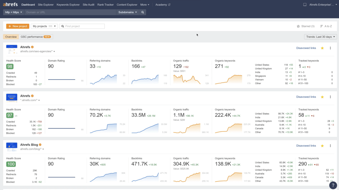The width and height of the screenshot is (339, 190).
Task: Open Disavowed links for Ahrefs Blog
Action: coord(306,146)
